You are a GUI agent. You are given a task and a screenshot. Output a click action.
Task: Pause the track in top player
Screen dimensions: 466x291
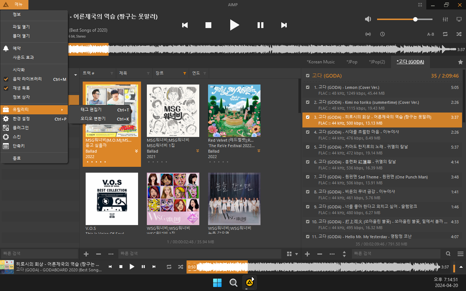(x=261, y=25)
